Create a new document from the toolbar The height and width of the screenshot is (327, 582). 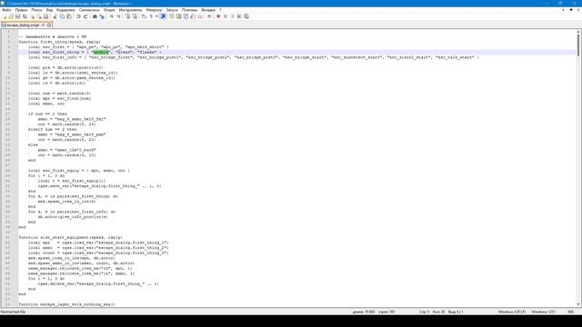pos(5,16)
